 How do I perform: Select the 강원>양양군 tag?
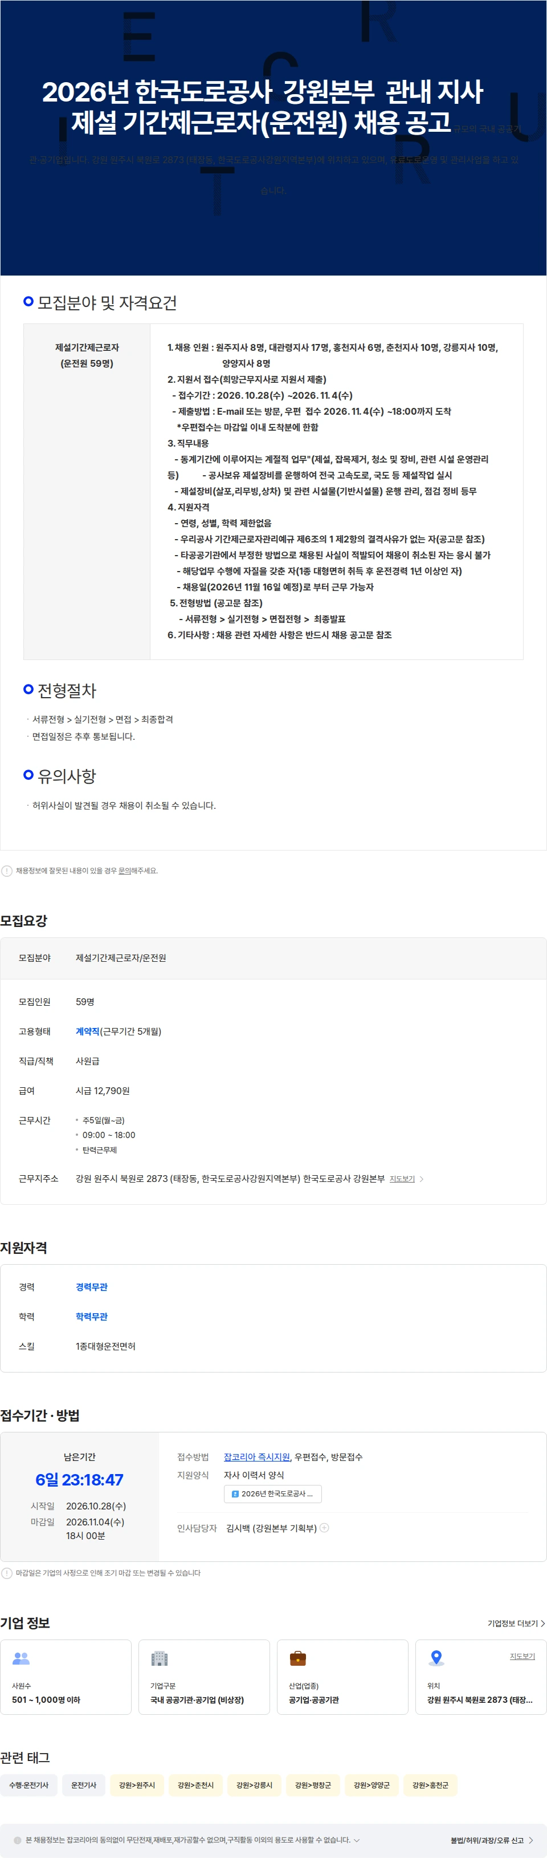[371, 1785]
